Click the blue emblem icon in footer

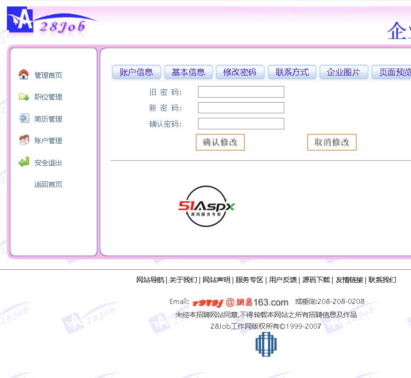pyautogui.click(x=266, y=344)
